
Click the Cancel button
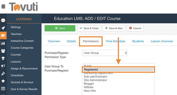135,28
